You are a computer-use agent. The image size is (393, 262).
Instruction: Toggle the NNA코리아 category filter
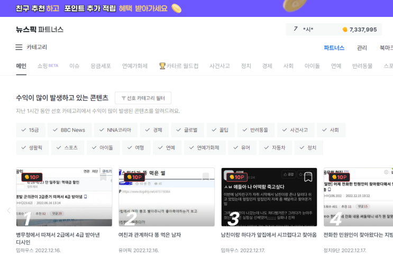pyautogui.click(x=116, y=130)
